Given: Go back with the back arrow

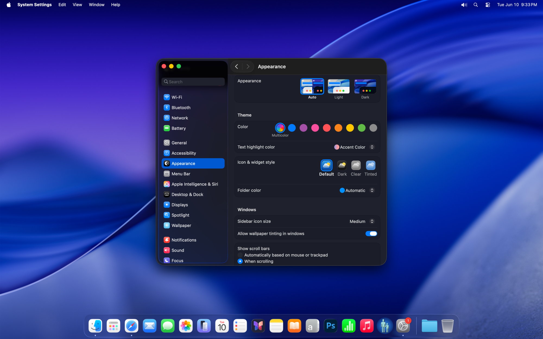Looking at the screenshot, I should coord(236,66).
